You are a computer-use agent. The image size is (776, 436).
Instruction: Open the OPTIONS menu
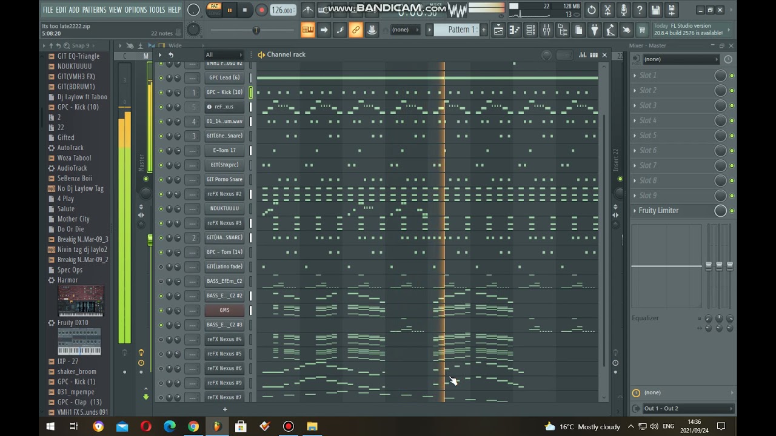pyautogui.click(x=136, y=10)
